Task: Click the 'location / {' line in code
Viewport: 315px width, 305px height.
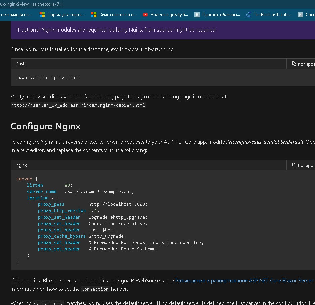Action: [43, 198]
